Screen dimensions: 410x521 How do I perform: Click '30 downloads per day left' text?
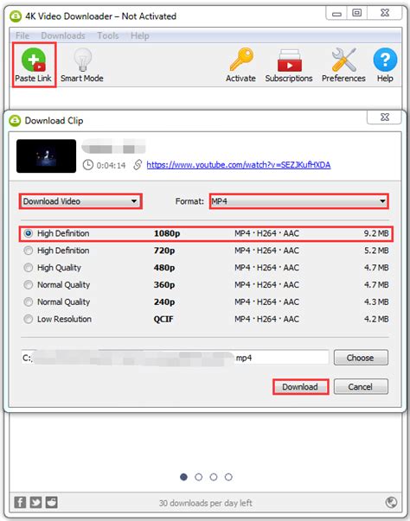(206, 503)
